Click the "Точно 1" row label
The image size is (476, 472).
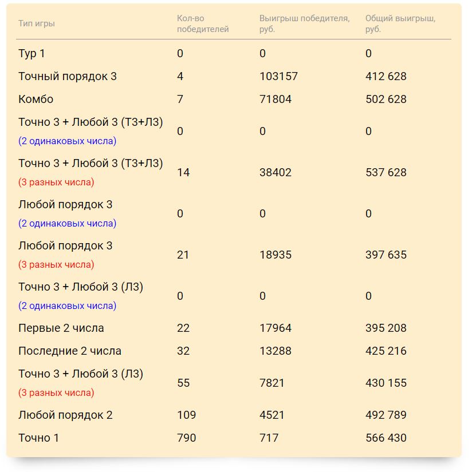click(38, 438)
